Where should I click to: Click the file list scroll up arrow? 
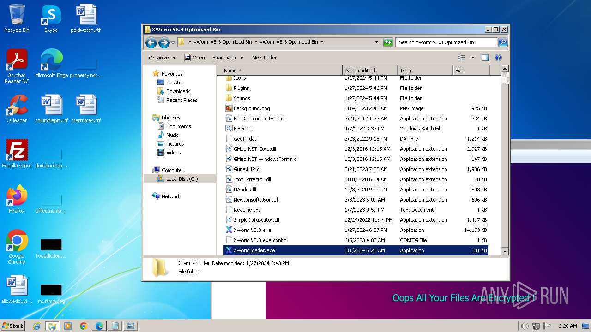pos(505,69)
